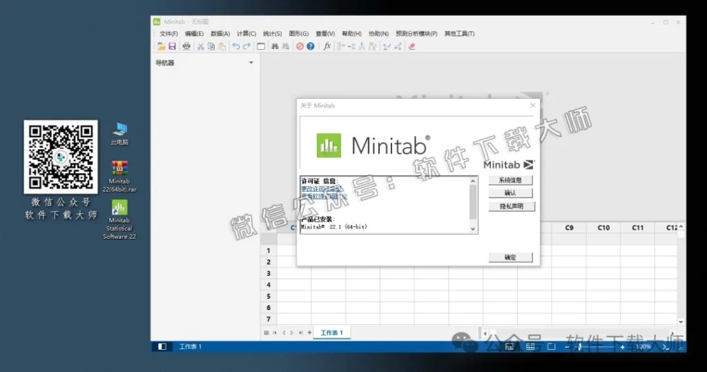Click the 确认 button in About dialog
Screen dimensions: 707x372
click(x=510, y=193)
